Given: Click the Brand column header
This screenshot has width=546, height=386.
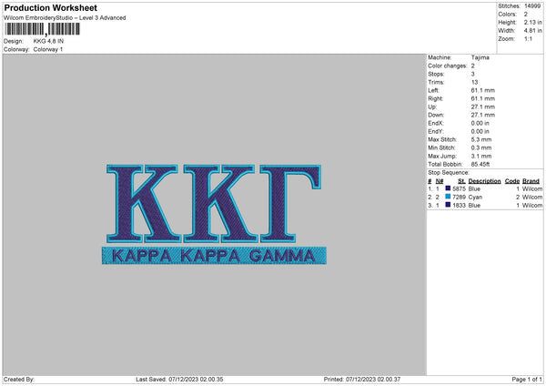Looking at the screenshot, I should (531, 181).
